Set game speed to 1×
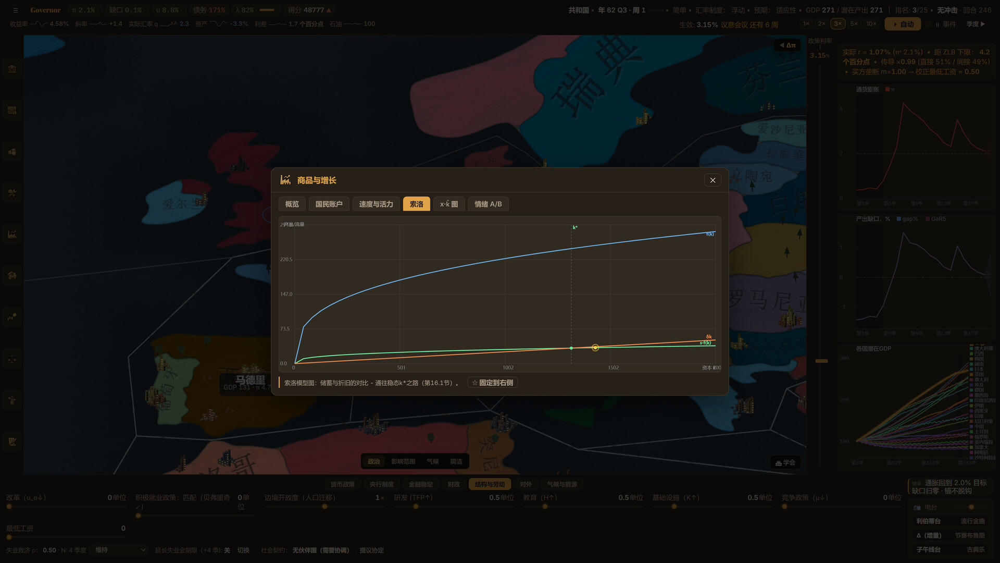Viewport: 1000px width, 563px height. pyautogui.click(x=806, y=24)
